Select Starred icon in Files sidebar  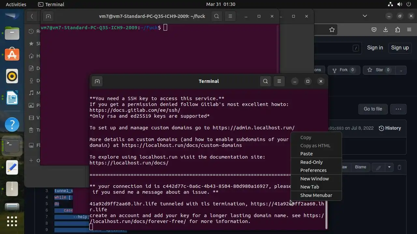[31, 44]
